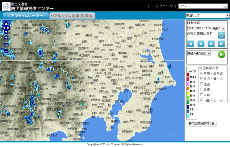Open the observation time dropdown

[206, 28]
